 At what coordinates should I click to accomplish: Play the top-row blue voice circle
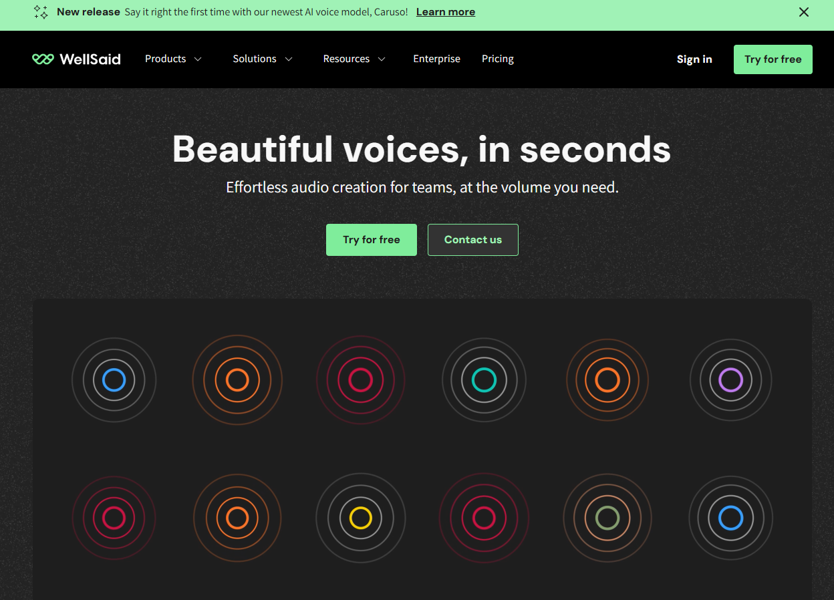coord(114,380)
